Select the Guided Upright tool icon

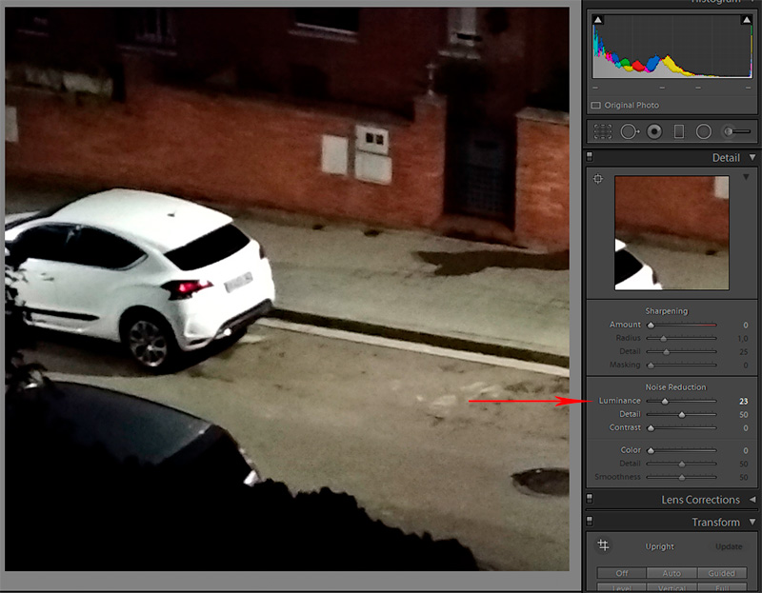point(602,545)
